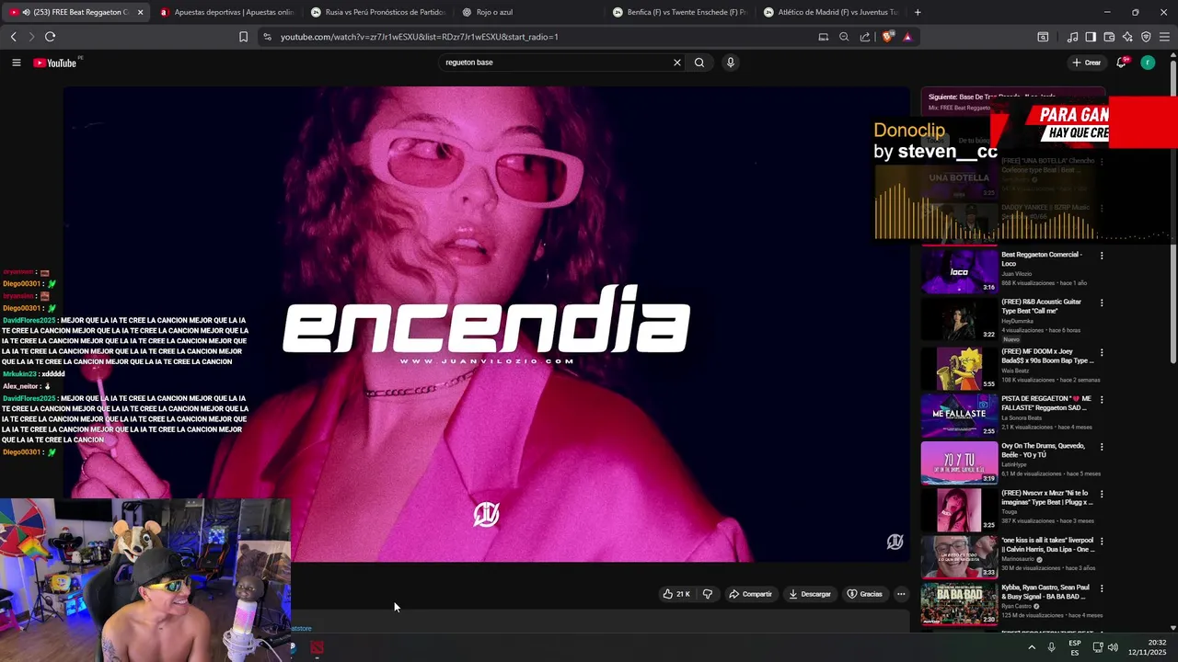This screenshot has height=662, width=1178.
Task: Click the microphone icon in the system tray
Action: coord(1051,647)
